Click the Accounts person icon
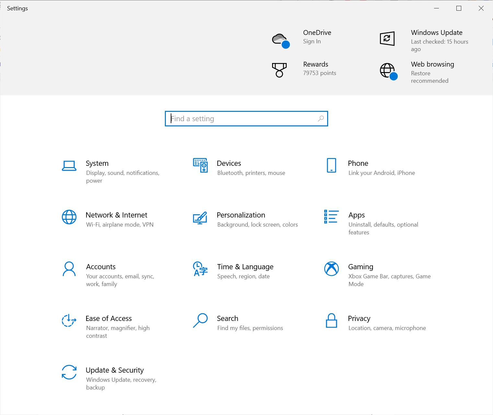 [69, 269]
